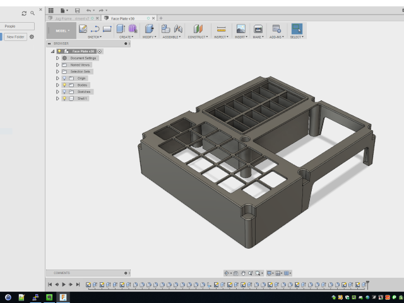Click the New Folder button
This screenshot has height=303, width=404.
[16, 37]
